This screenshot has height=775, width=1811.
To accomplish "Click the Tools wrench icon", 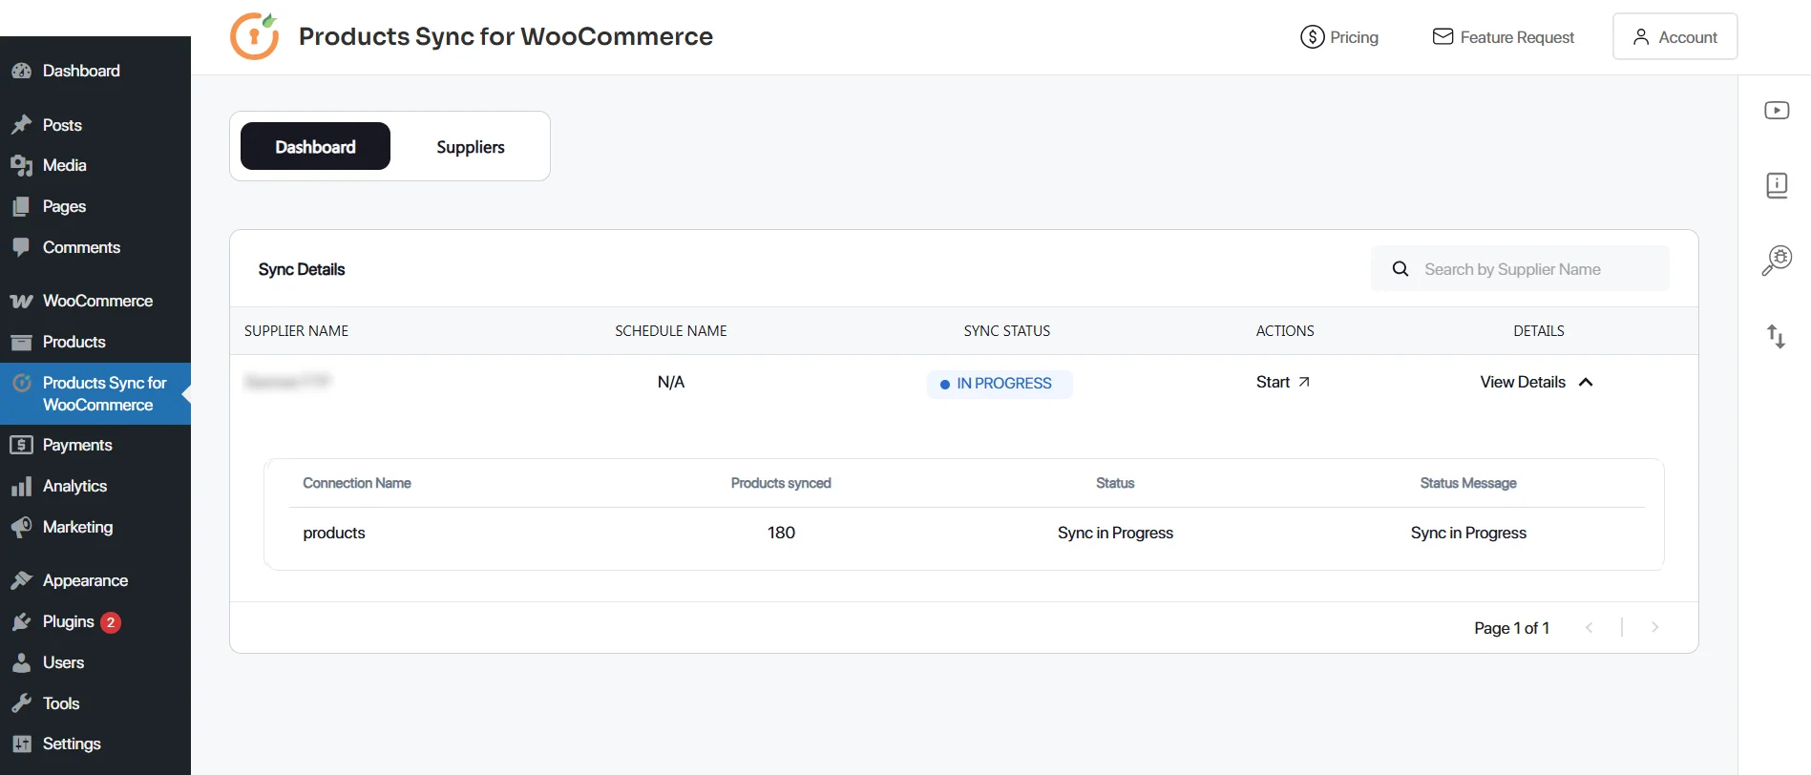I will (x=21, y=703).
